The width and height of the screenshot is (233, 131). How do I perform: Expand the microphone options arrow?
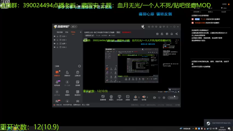(x=139, y=97)
